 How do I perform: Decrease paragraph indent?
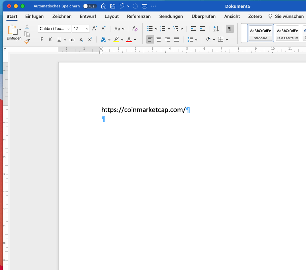tap(194, 29)
